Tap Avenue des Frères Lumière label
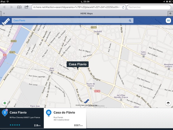 [146, 70]
